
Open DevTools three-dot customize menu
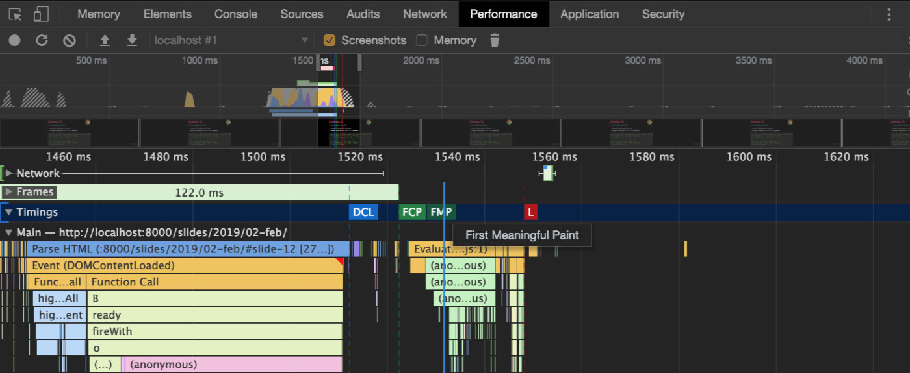(x=889, y=14)
